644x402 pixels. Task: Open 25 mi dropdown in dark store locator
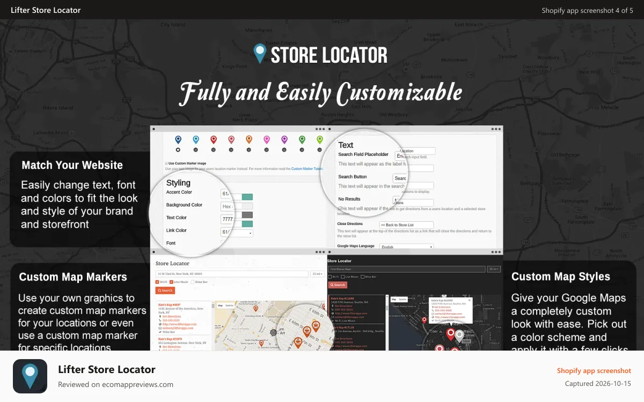(493, 269)
